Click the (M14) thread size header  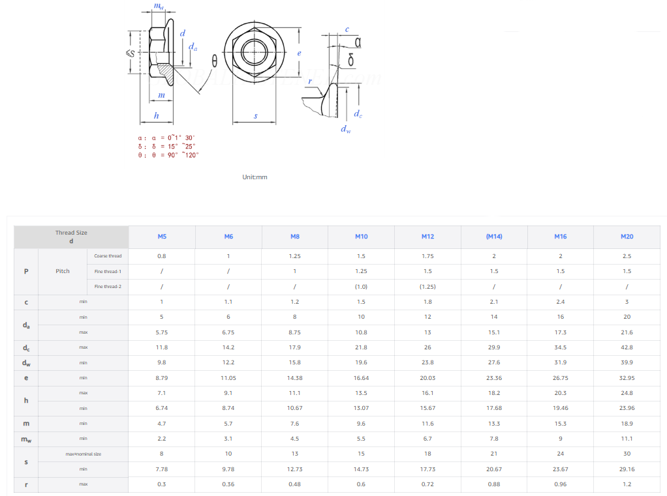pos(494,237)
